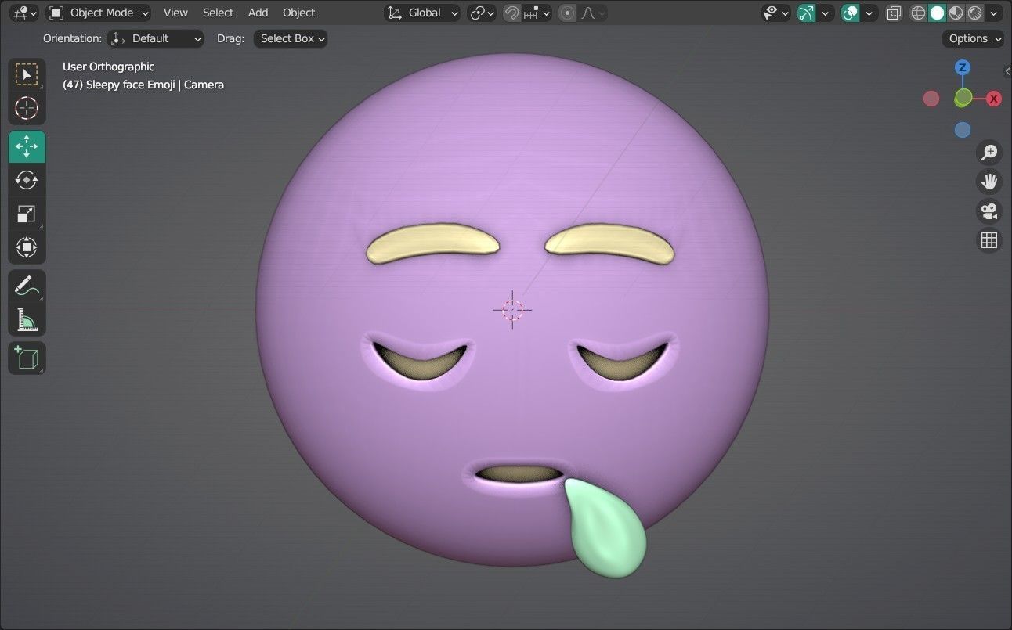Click the green Y axis on gizmo
This screenshot has width=1012, height=630.
tap(963, 98)
